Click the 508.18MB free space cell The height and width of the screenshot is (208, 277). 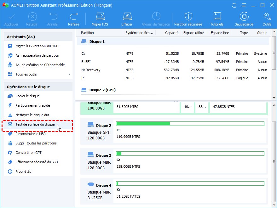click(222, 70)
